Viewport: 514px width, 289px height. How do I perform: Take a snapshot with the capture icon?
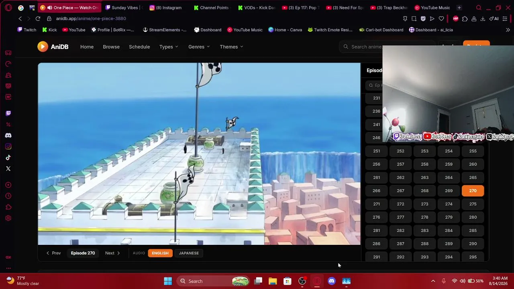click(414, 18)
